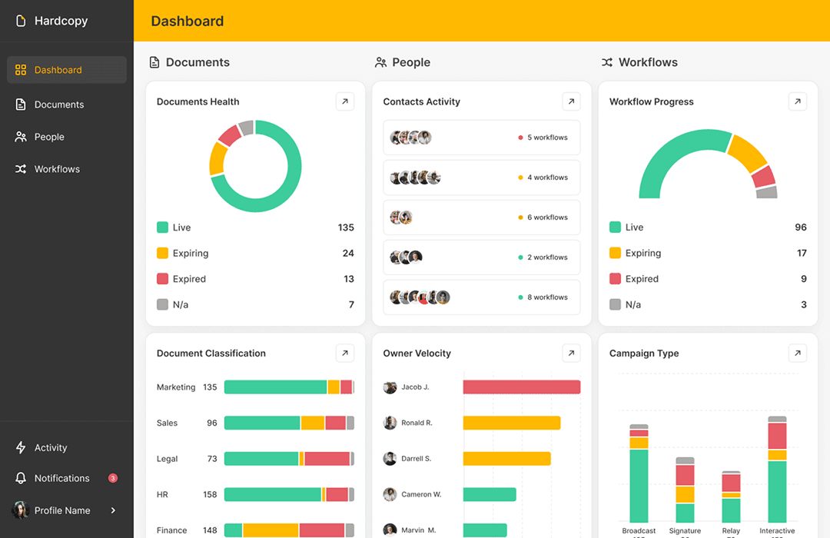Expand Workflow Progress card arrow icon
Image resolution: width=830 pixels, height=538 pixels.
(798, 101)
